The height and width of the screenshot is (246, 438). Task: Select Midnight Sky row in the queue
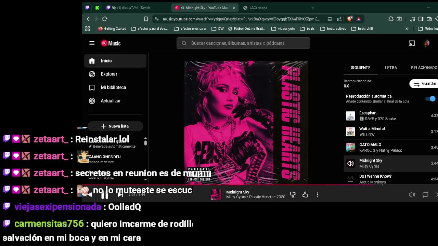(391, 163)
